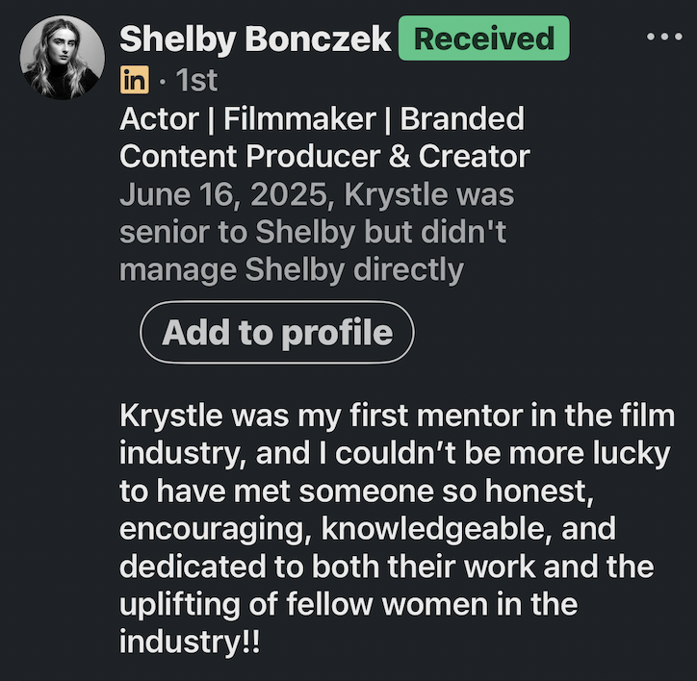Screen dimensions: 697x681
Task: Click the LinkedIn premium "in" badge icon
Action: coord(134,81)
